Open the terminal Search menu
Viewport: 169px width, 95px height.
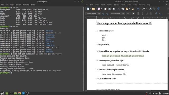pyautogui.click(x=18, y=5)
